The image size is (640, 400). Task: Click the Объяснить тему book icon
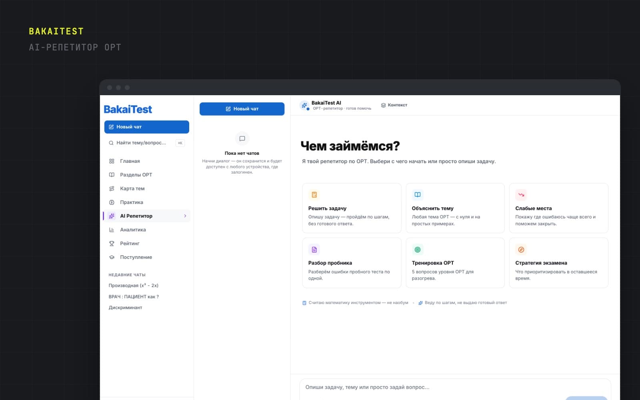(x=418, y=195)
